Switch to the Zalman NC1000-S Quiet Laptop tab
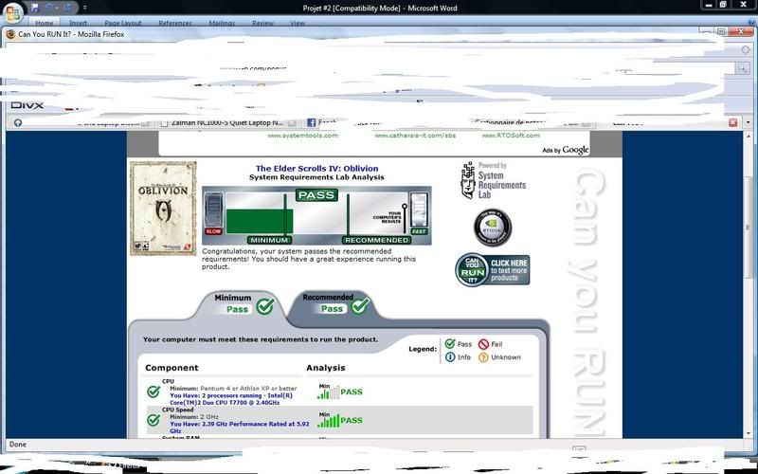This screenshot has width=758, height=474. click(227, 123)
